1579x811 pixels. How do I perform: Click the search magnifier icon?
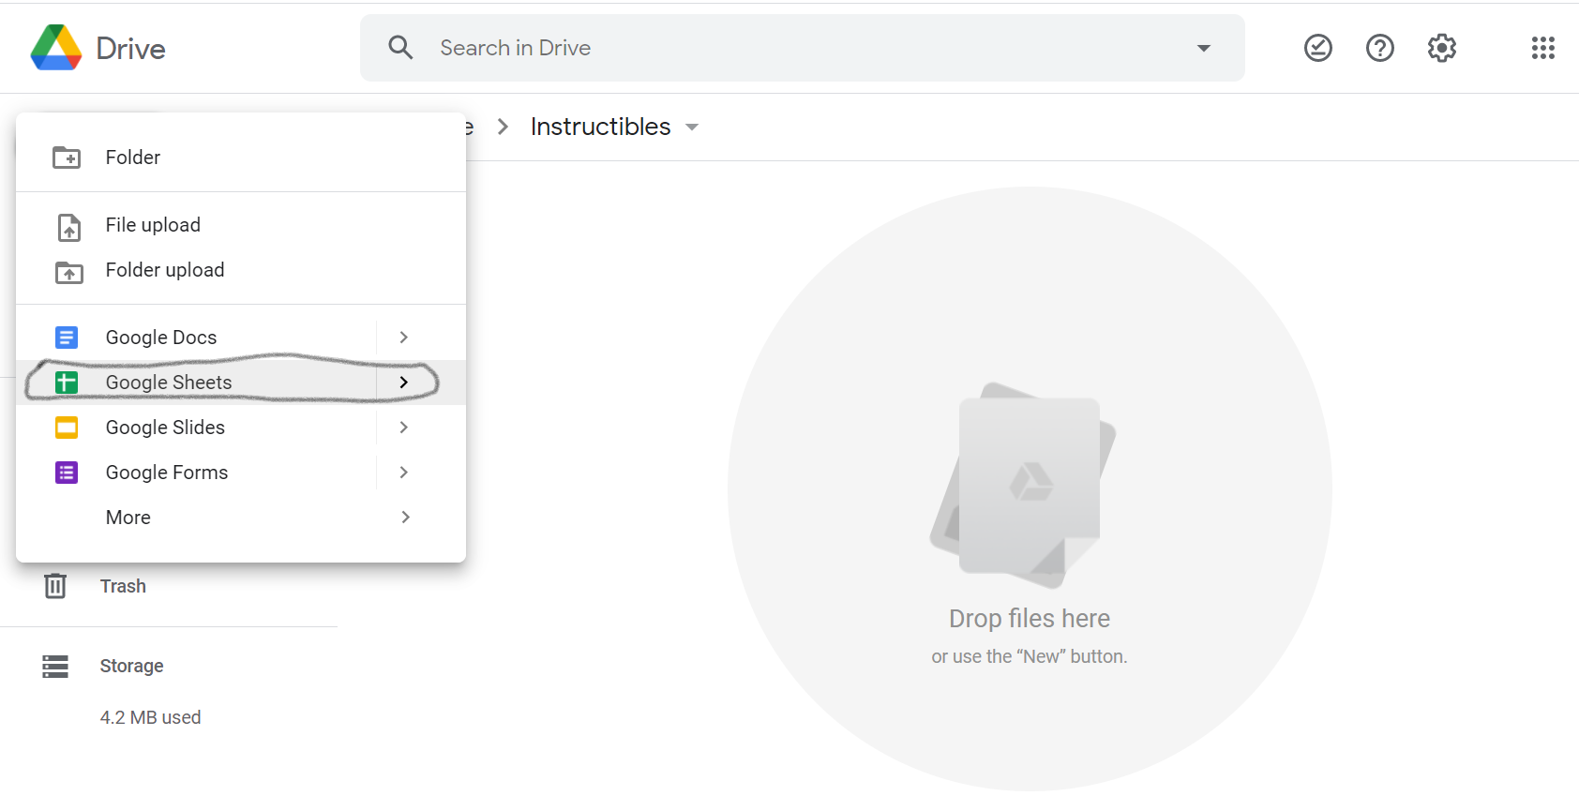tap(400, 48)
